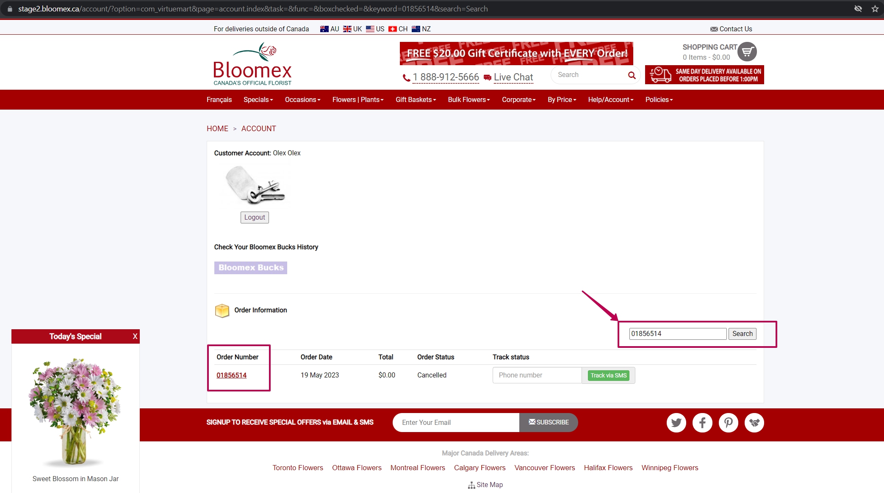Click the Track via SMS button

(608, 375)
